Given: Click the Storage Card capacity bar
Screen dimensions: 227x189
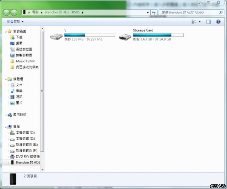Looking at the screenshot, I should pos(158,35).
